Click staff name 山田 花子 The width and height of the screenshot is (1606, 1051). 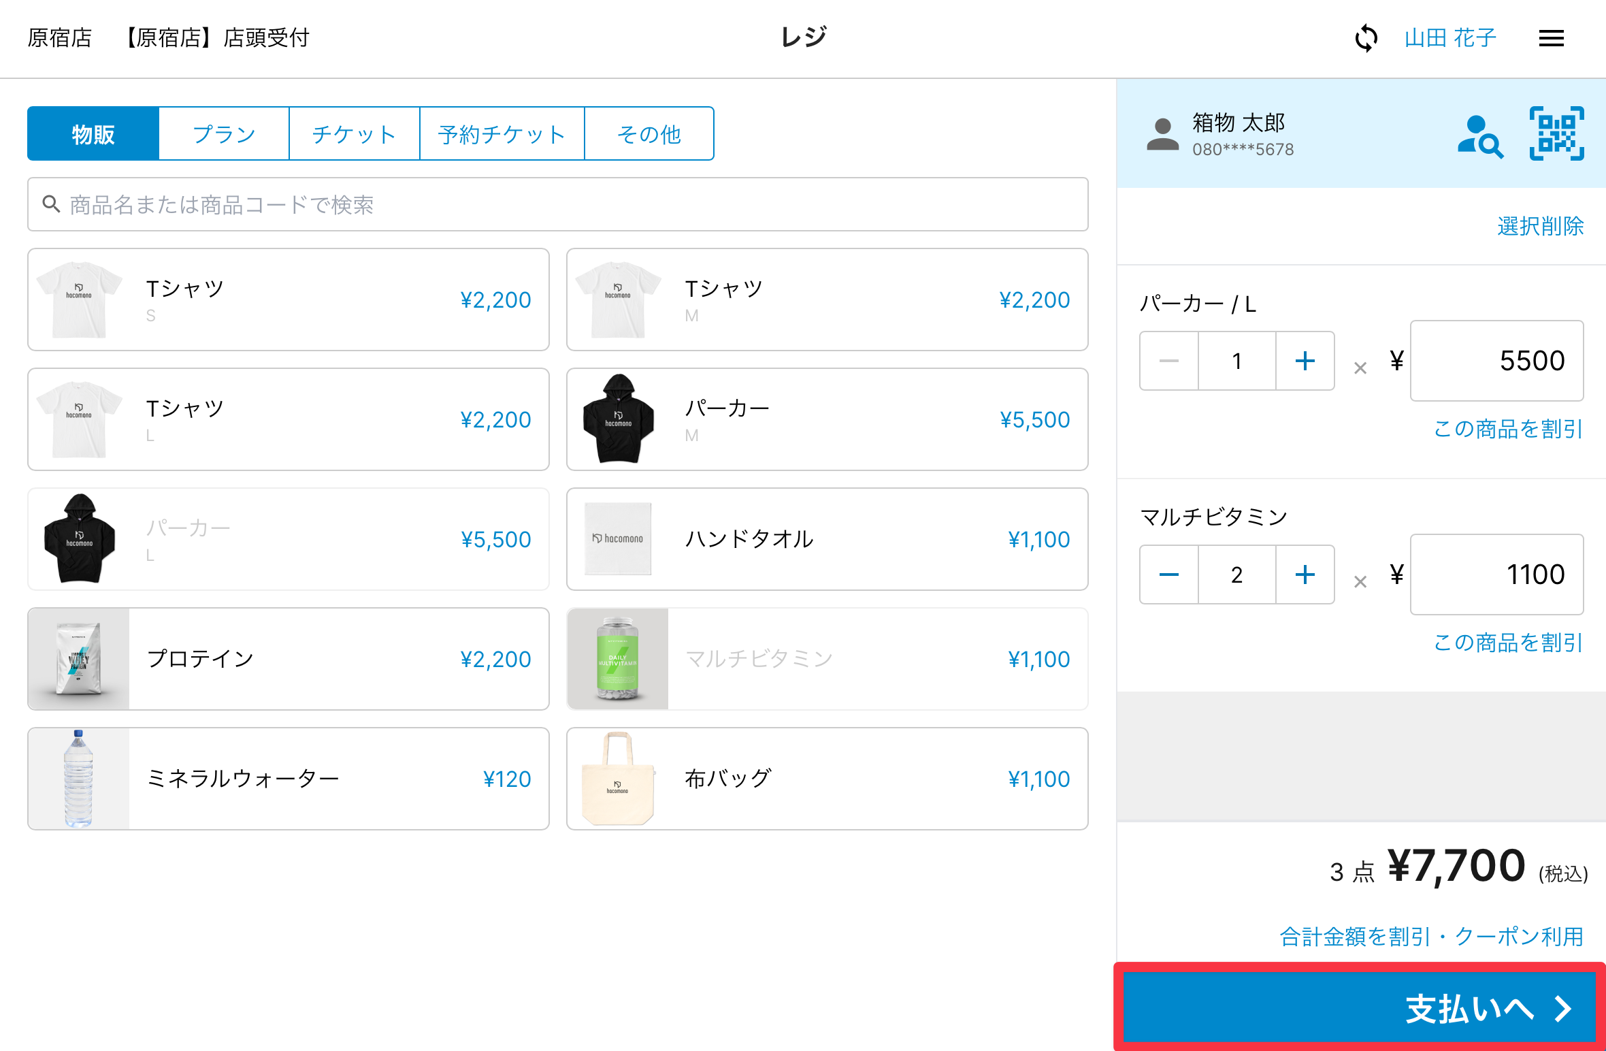coord(1450,38)
